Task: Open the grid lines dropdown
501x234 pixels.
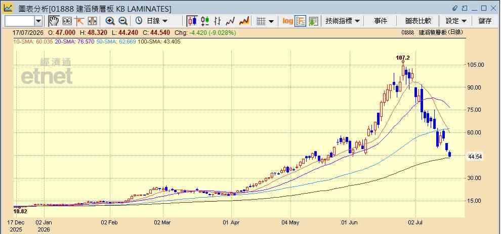Action: click(266, 21)
